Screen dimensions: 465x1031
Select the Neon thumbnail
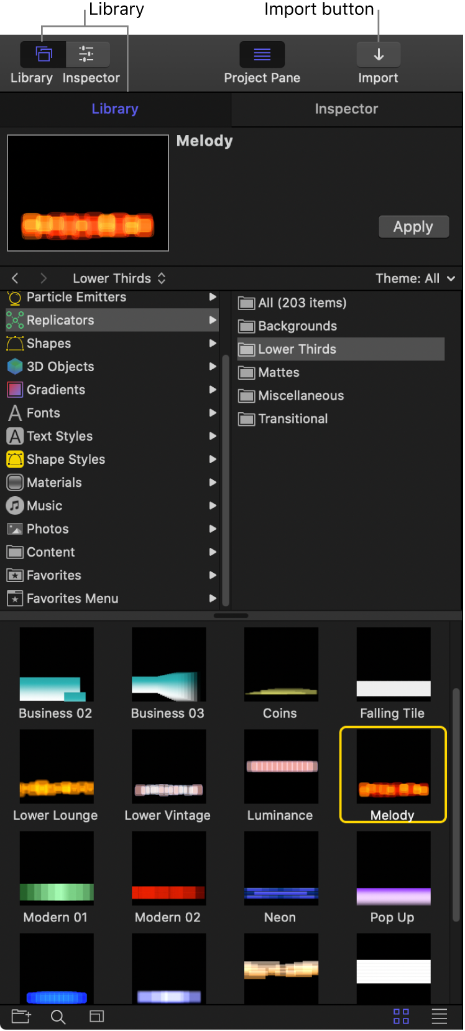(280, 867)
